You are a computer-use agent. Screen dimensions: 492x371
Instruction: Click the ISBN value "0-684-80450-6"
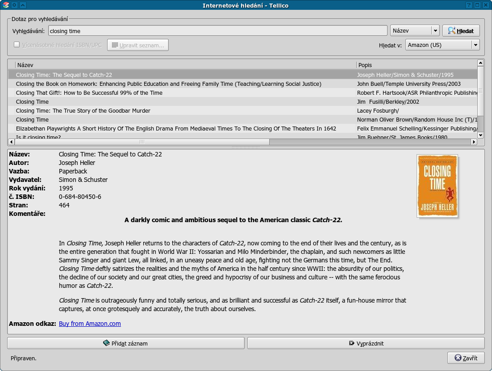click(80, 197)
